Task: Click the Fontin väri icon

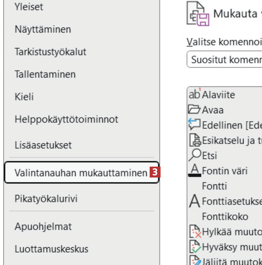Action: (195, 171)
